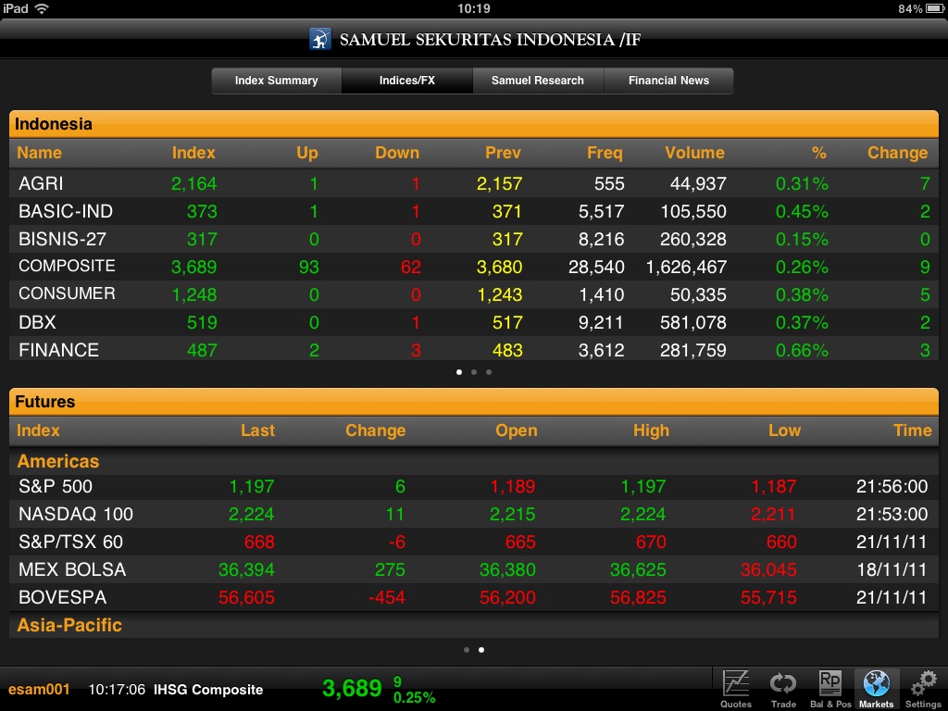Viewport: 948px width, 711px height.
Task: Select first page dot of Indonesia table
Action: point(459,372)
